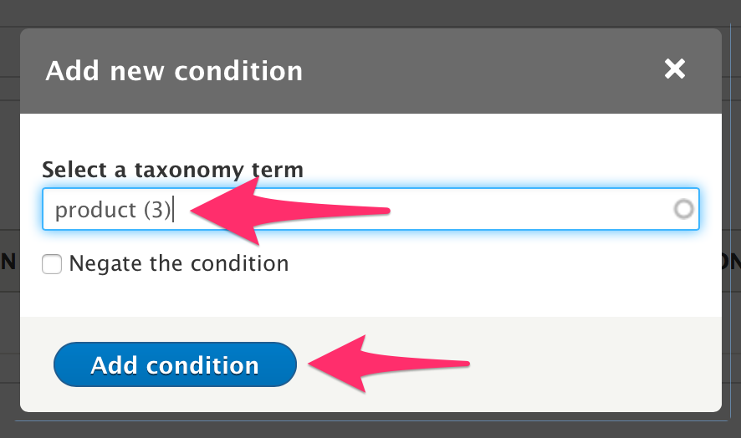Click the dimmed overlay left of the dialog
741x438 pixels.
pos(9,167)
